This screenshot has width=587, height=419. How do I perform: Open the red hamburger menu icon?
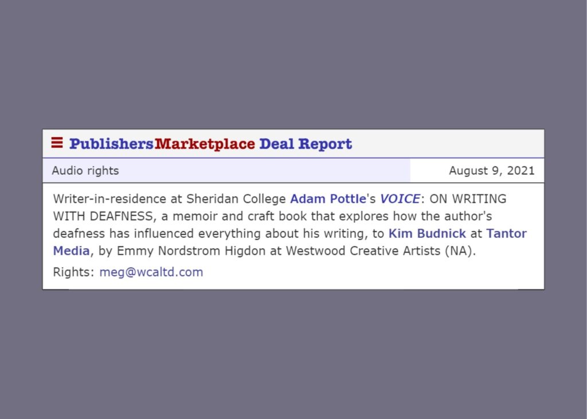click(x=57, y=143)
